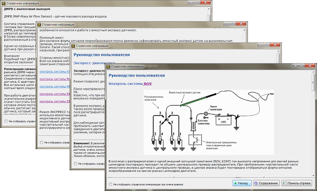Click the title bar icon of the ДМРВ window
Image resolution: width=317 pixels, height=191 pixels.
tap(3, 3)
